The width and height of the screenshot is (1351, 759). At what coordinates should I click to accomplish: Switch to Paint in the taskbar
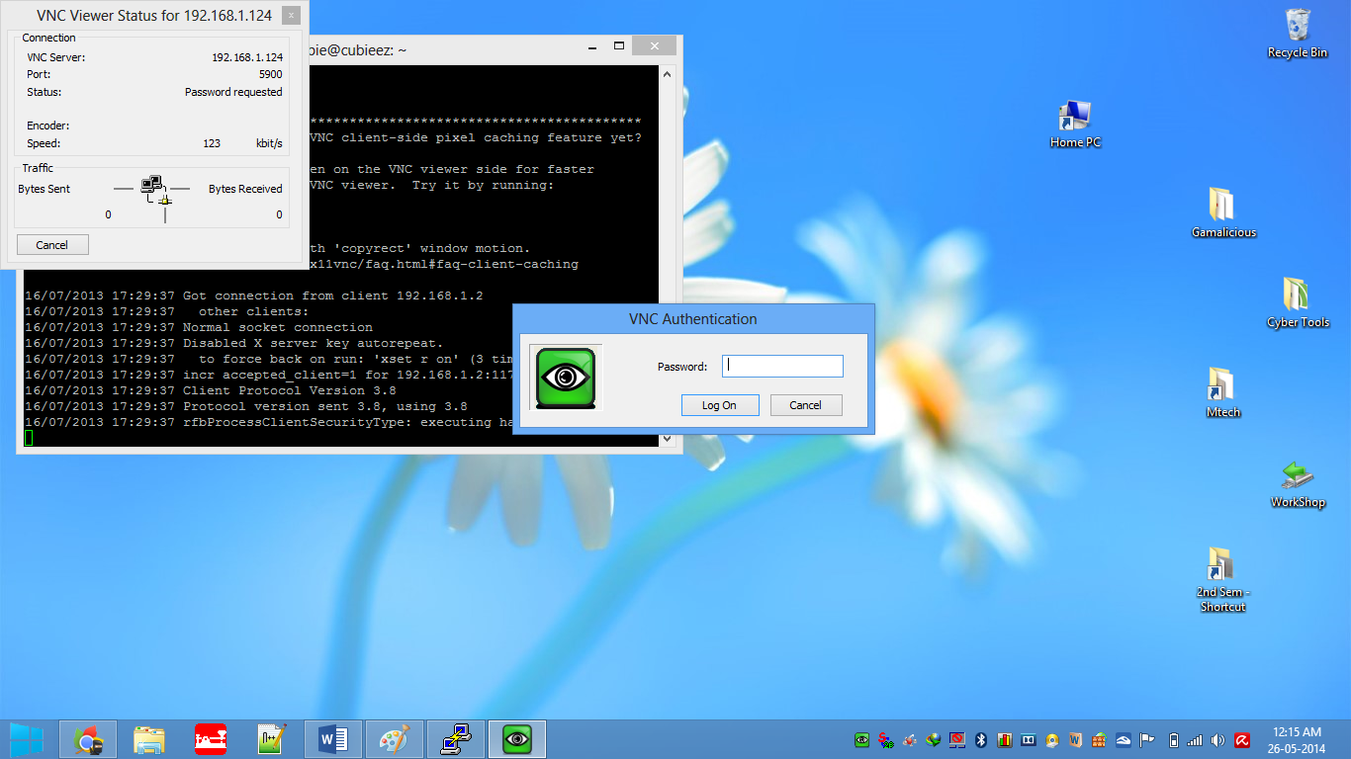(395, 739)
